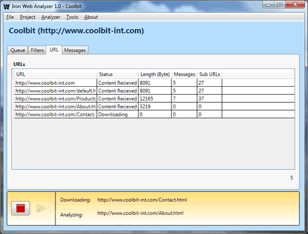Click the Coolbit project heading
This screenshot has width=308, height=234.
click(x=76, y=31)
